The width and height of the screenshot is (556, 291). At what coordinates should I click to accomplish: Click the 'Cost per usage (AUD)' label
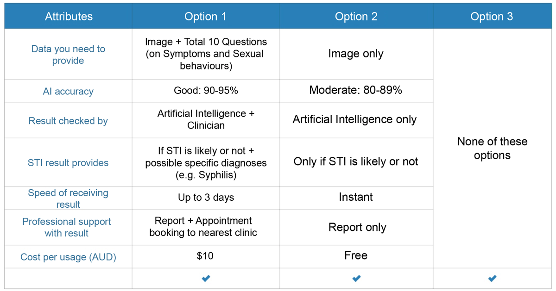tap(68, 257)
